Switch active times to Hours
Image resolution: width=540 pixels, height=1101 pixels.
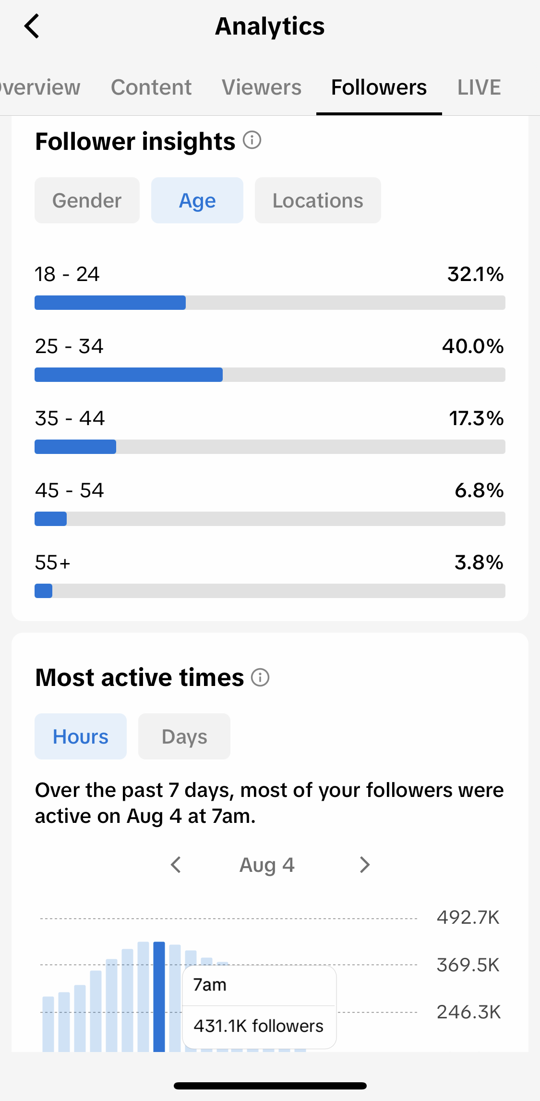(x=81, y=736)
